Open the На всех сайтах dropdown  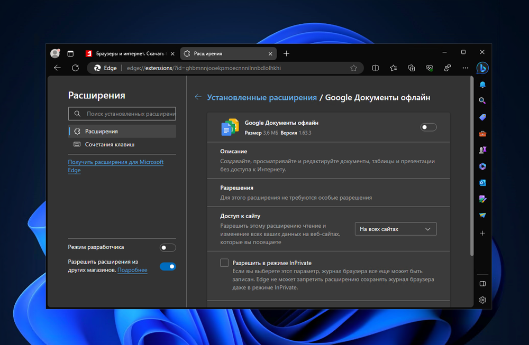point(395,229)
